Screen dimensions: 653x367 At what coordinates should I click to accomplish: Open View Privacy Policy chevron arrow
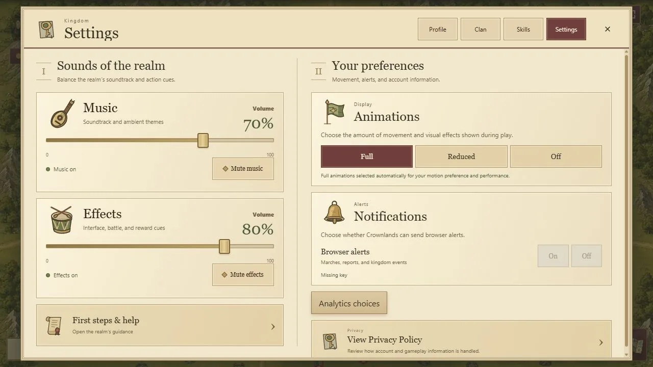coord(600,343)
